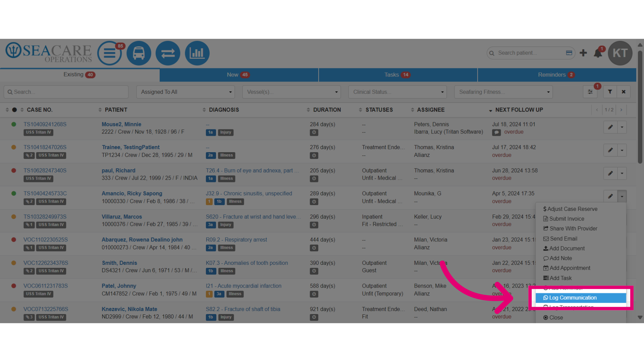Image resolution: width=644 pixels, height=362 pixels.
Task: Click comment icon beside Jul 18 overdue
Action: pos(496,132)
